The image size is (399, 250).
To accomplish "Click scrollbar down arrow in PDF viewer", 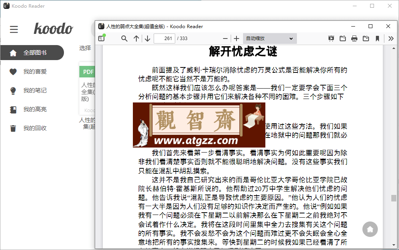I will click(x=394, y=245).
